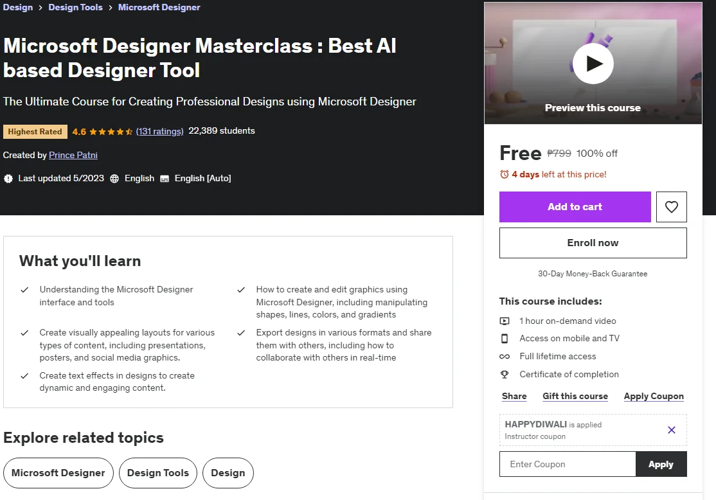Click the course title heading
716x500 pixels.
coord(199,58)
